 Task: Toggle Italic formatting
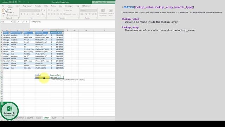pyautogui.click(x=24, y=14)
